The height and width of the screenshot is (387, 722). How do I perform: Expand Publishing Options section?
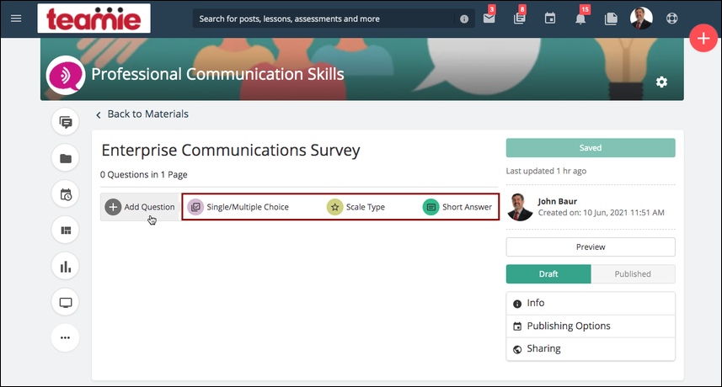click(591, 326)
